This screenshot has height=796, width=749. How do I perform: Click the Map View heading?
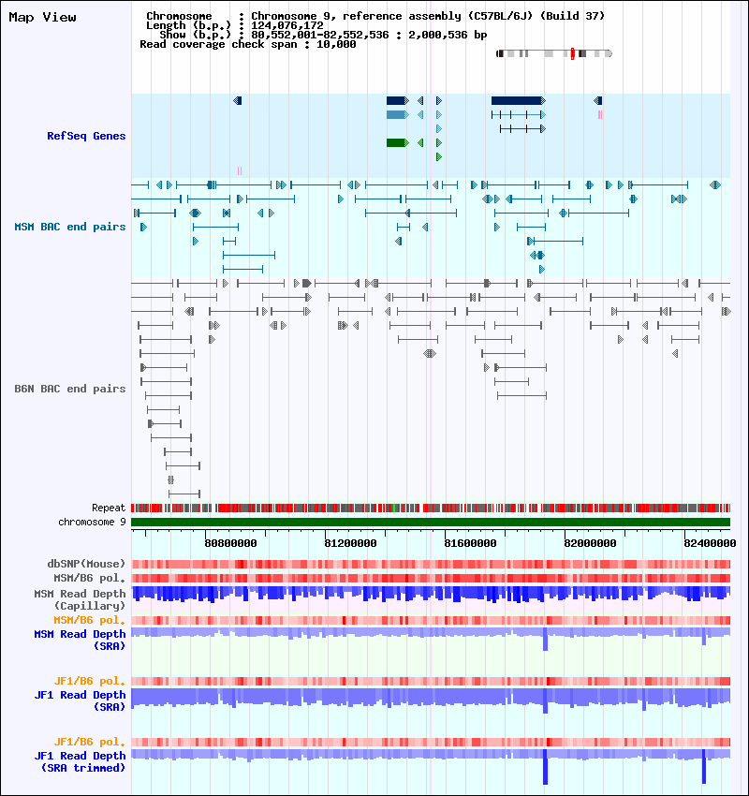pos(43,17)
